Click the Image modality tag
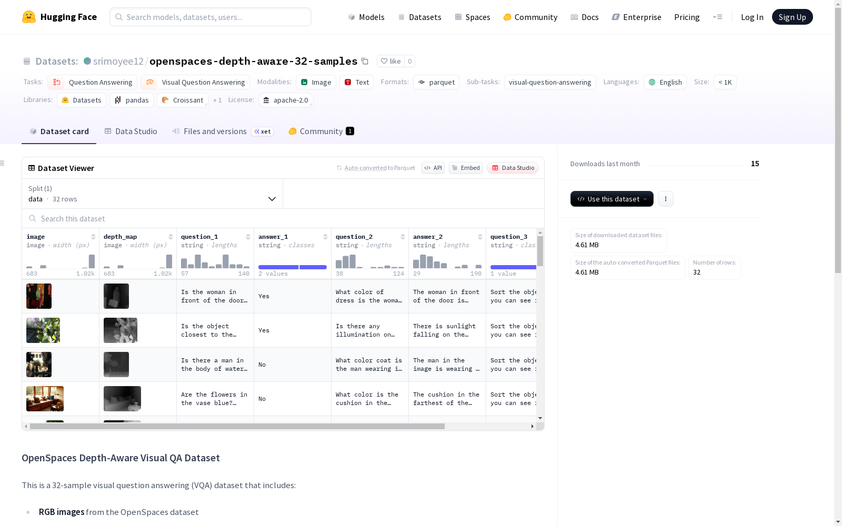The width and height of the screenshot is (842, 526). [316, 82]
